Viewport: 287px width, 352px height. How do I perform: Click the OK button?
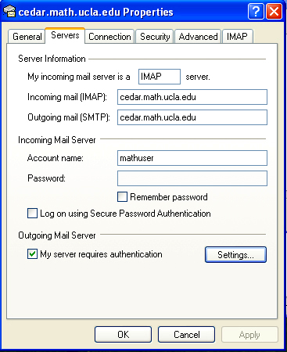[123, 335]
